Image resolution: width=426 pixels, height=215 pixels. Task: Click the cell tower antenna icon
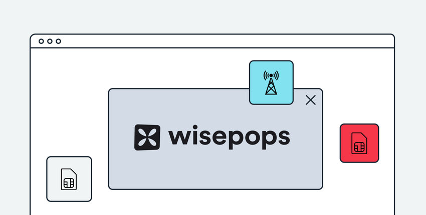pyautogui.click(x=271, y=82)
